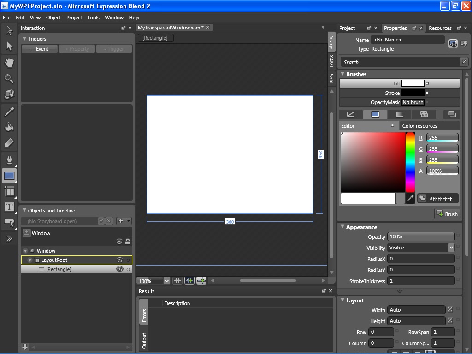Select the Text tool
Screen dimensions: 472x354
pos(9,207)
